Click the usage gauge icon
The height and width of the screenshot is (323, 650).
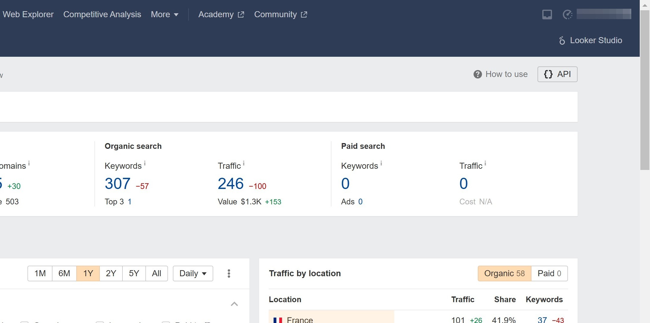click(x=567, y=14)
